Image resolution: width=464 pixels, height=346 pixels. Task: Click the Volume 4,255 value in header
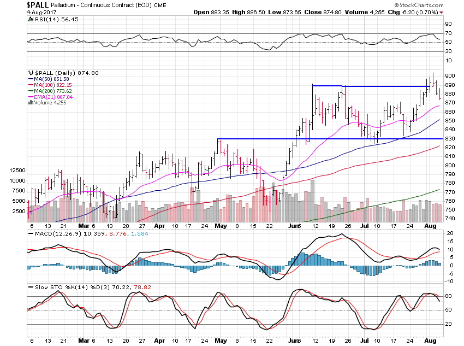(x=384, y=11)
